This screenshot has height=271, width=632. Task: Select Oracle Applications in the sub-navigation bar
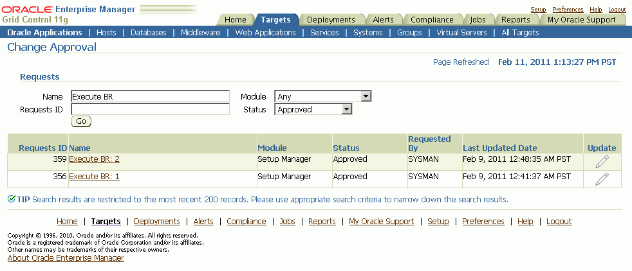pyautogui.click(x=45, y=33)
